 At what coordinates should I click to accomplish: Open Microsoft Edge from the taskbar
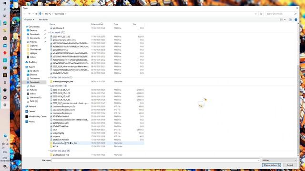5,23
